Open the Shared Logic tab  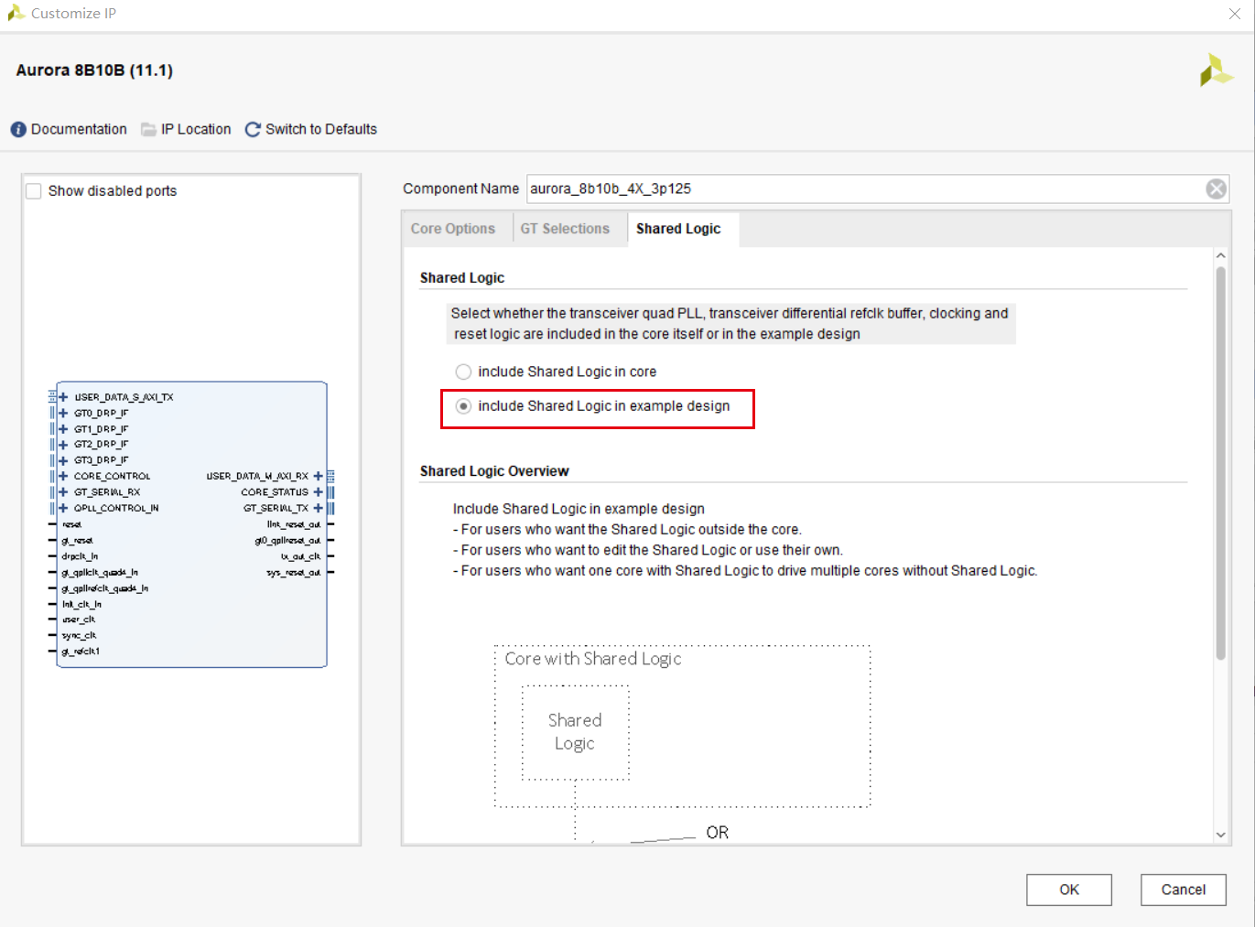click(678, 229)
